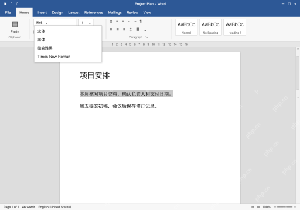The image size is (300, 210).
Task: Click English (United States) language indicator
Action: (54, 207)
